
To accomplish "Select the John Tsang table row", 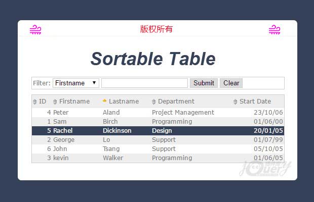I will pyautogui.click(x=158, y=149).
